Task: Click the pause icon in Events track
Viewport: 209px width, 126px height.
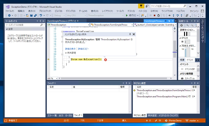Action: [x=182, y=42]
